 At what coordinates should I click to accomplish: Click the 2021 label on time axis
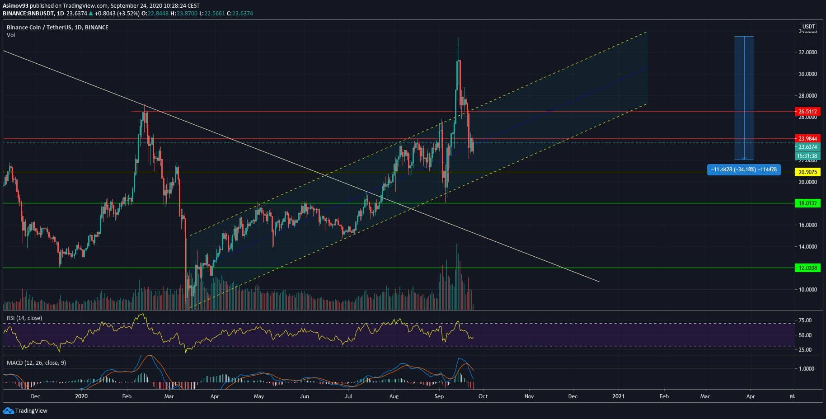coord(618,396)
